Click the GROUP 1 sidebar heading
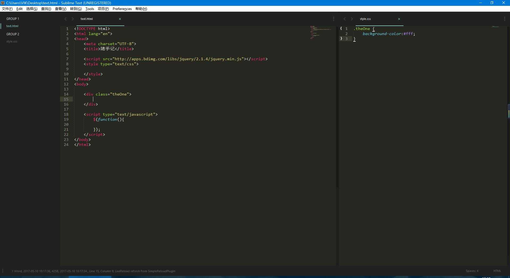The width and height of the screenshot is (510, 278). 13,19
